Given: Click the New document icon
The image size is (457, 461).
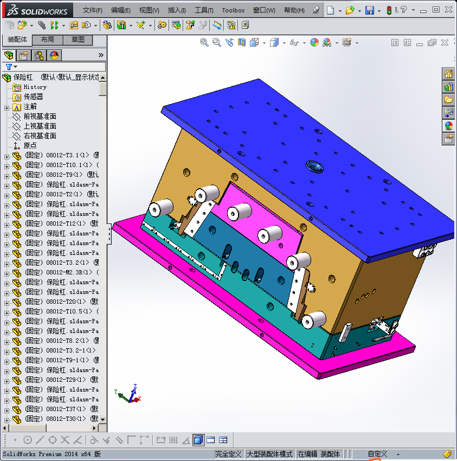Looking at the screenshot, I should (x=330, y=11).
